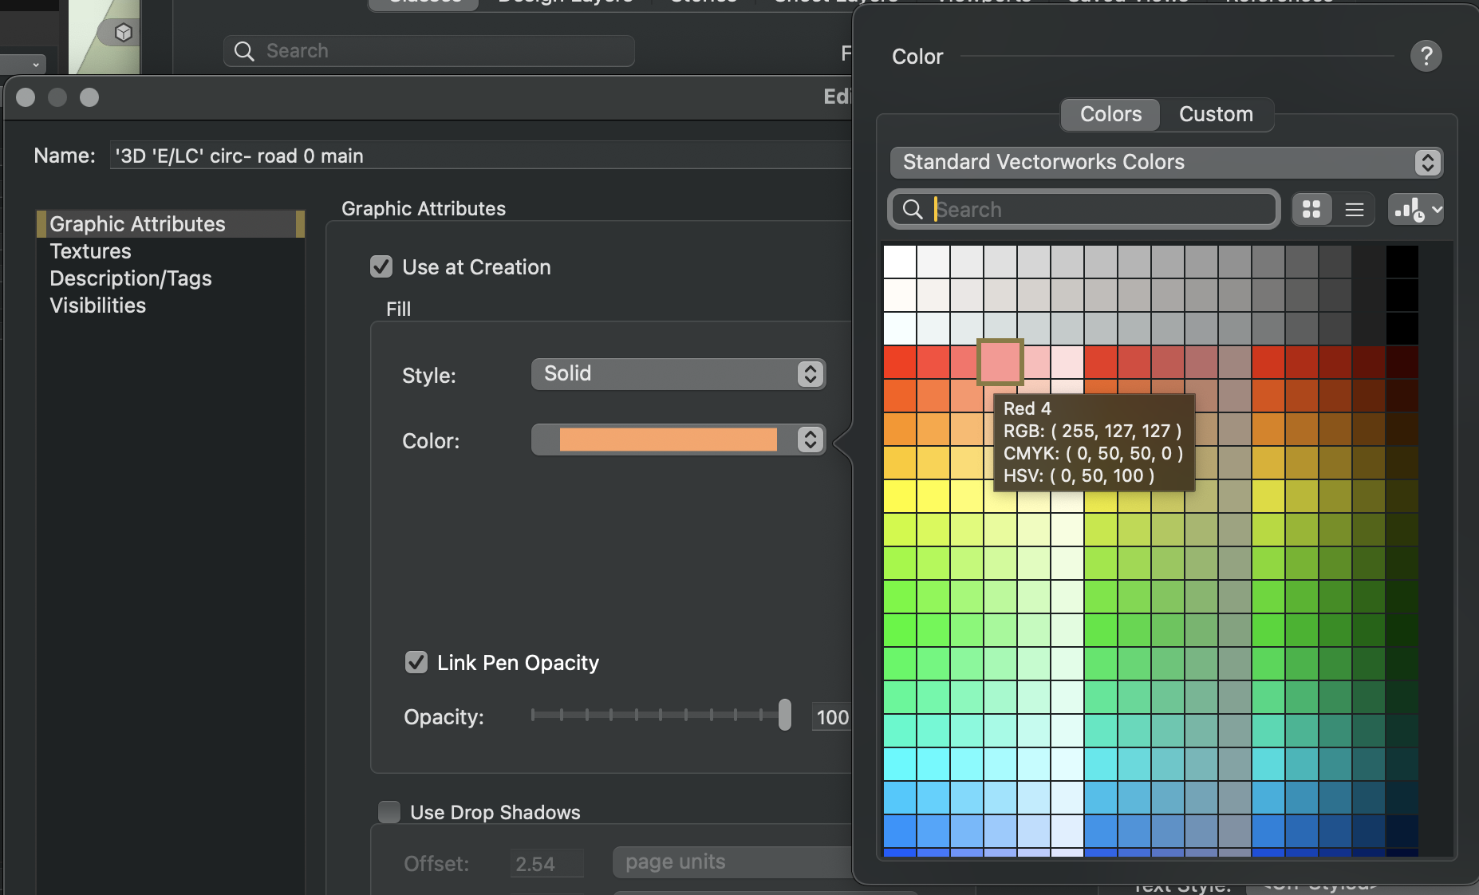Enable the Use Drop Shadows checkbox
Viewport: 1479px width, 895px height.
tap(389, 812)
